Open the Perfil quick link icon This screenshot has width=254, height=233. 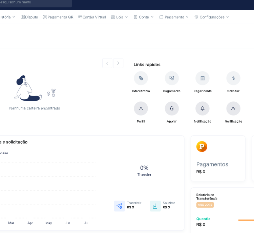coord(141,108)
